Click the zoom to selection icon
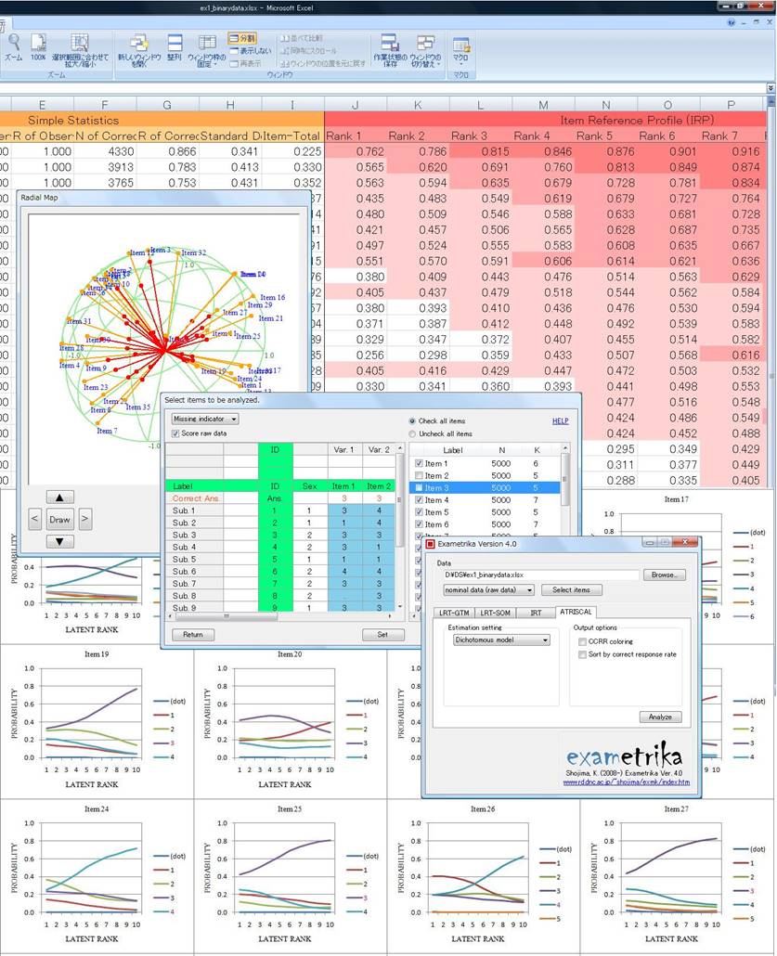This screenshot has width=777, height=956. (x=80, y=44)
